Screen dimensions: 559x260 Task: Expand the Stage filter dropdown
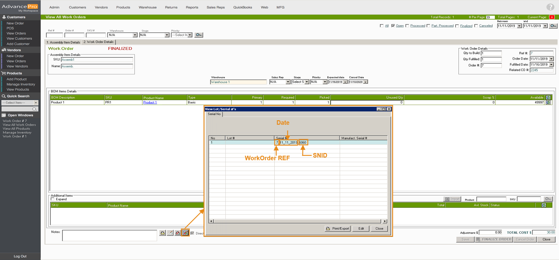[x=167, y=35]
